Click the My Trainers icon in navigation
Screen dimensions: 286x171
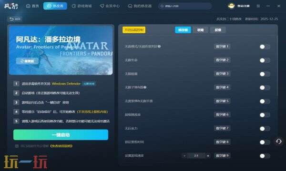(x=130, y=6)
